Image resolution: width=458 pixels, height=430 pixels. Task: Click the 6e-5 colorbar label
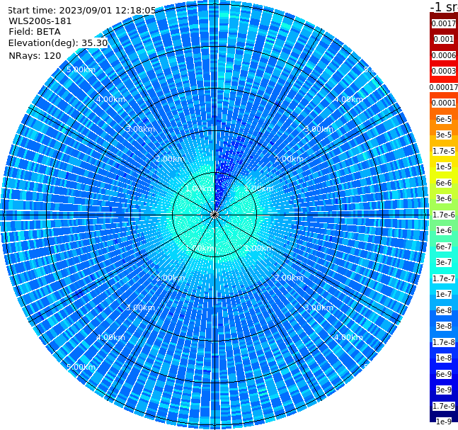click(x=444, y=119)
